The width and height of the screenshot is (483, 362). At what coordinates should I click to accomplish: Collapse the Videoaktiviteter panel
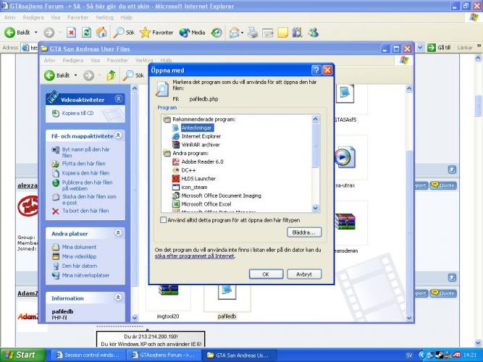coord(118,99)
